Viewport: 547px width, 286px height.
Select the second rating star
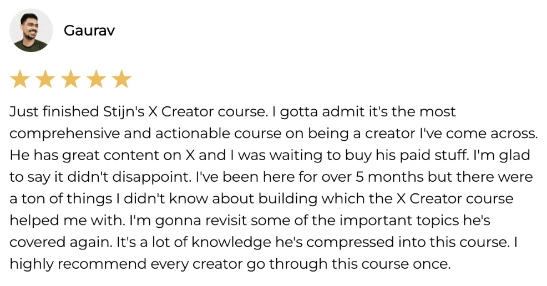tap(45, 79)
